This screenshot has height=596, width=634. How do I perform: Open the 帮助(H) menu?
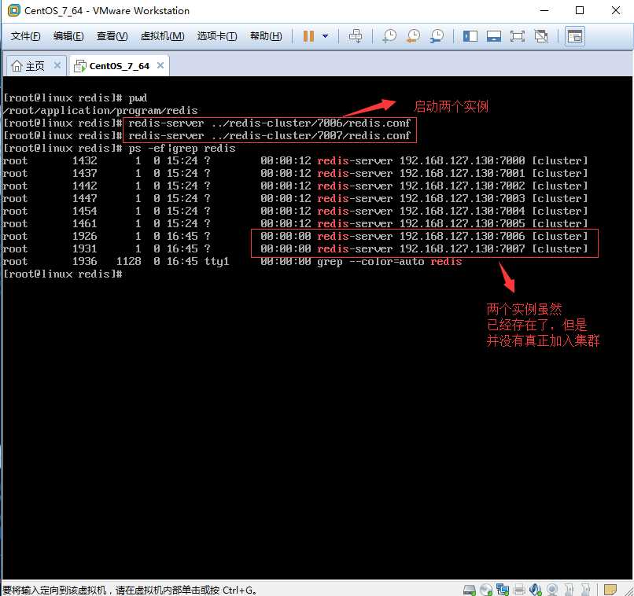coord(266,36)
